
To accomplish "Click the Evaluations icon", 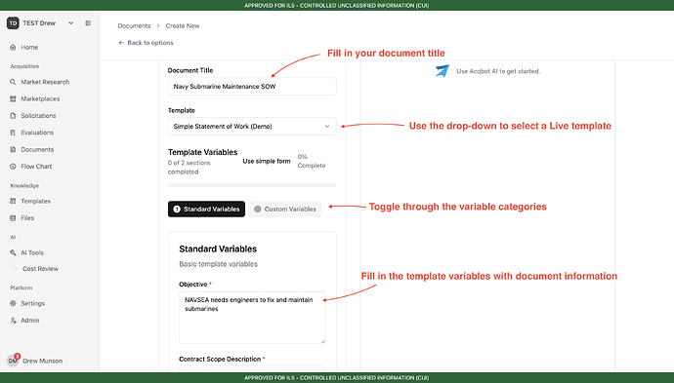I will pyautogui.click(x=13, y=133).
